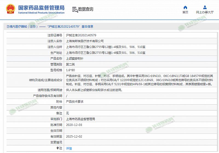This screenshot has height=153, width=219.
Task: Open the 详情 details link
Action: [69, 148]
